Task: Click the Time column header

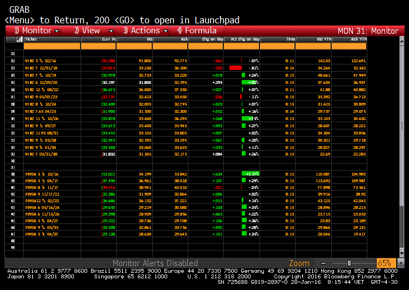Action: click(277, 39)
